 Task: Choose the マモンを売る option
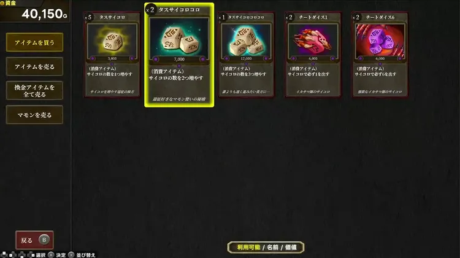[34, 115]
